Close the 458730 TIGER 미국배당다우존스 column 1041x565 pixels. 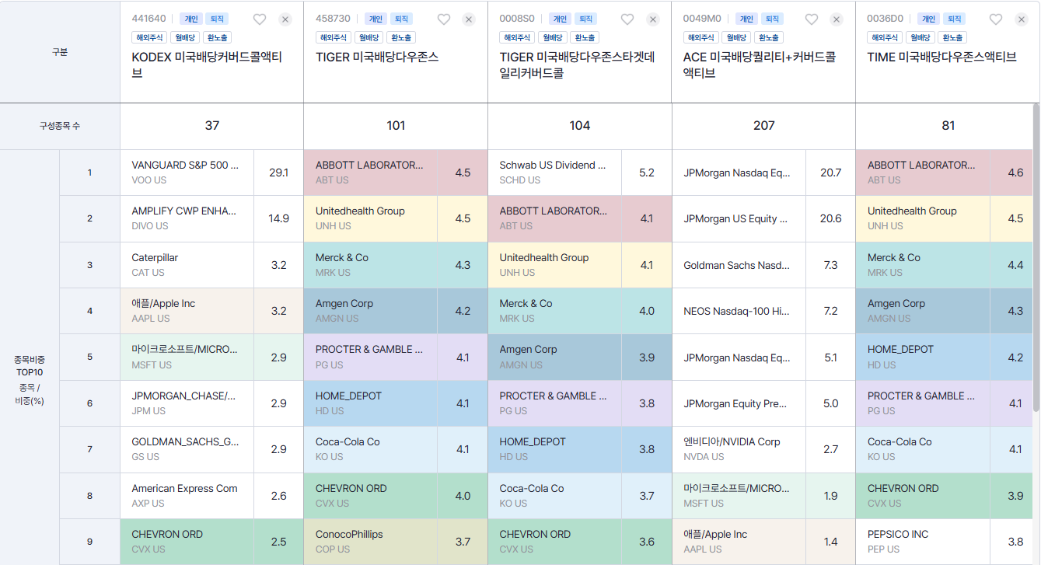tap(469, 19)
